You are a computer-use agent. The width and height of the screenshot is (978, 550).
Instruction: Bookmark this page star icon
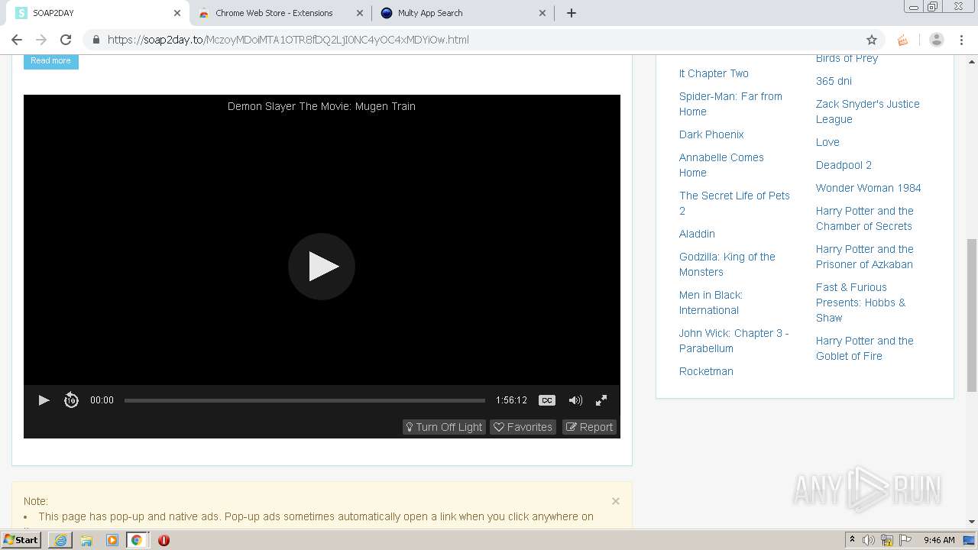871,40
